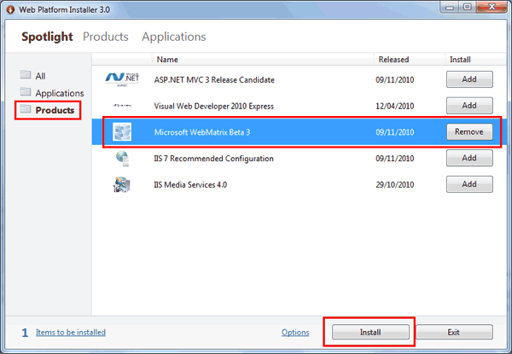The image size is (512, 354).
Task: Select Microsoft WebMatrix Beta 3 text
Action: pyautogui.click(x=202, y=132)
